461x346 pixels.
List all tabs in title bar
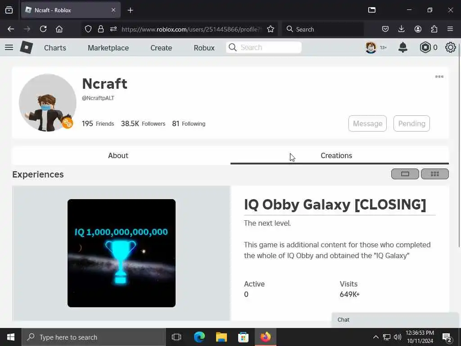click(371, 10)
